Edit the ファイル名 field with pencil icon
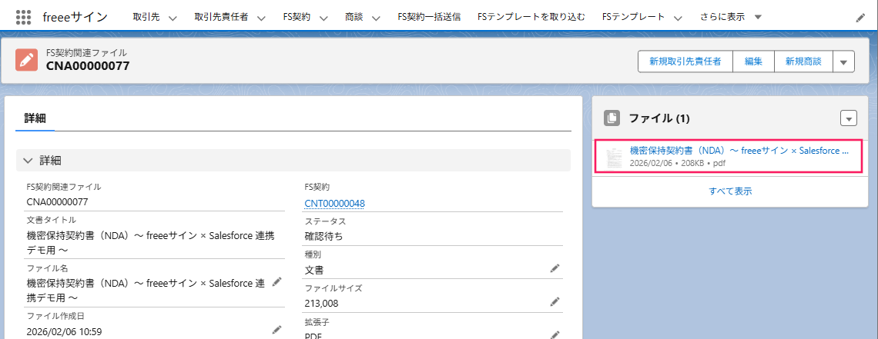 [276, 283]
